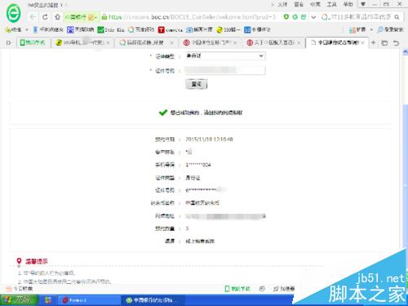Open the 查看 menu

coord(299,4)
